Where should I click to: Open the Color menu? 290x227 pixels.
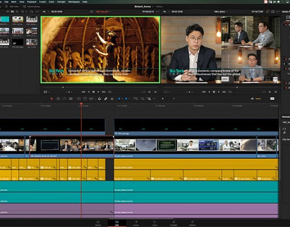tap(52, 2)
